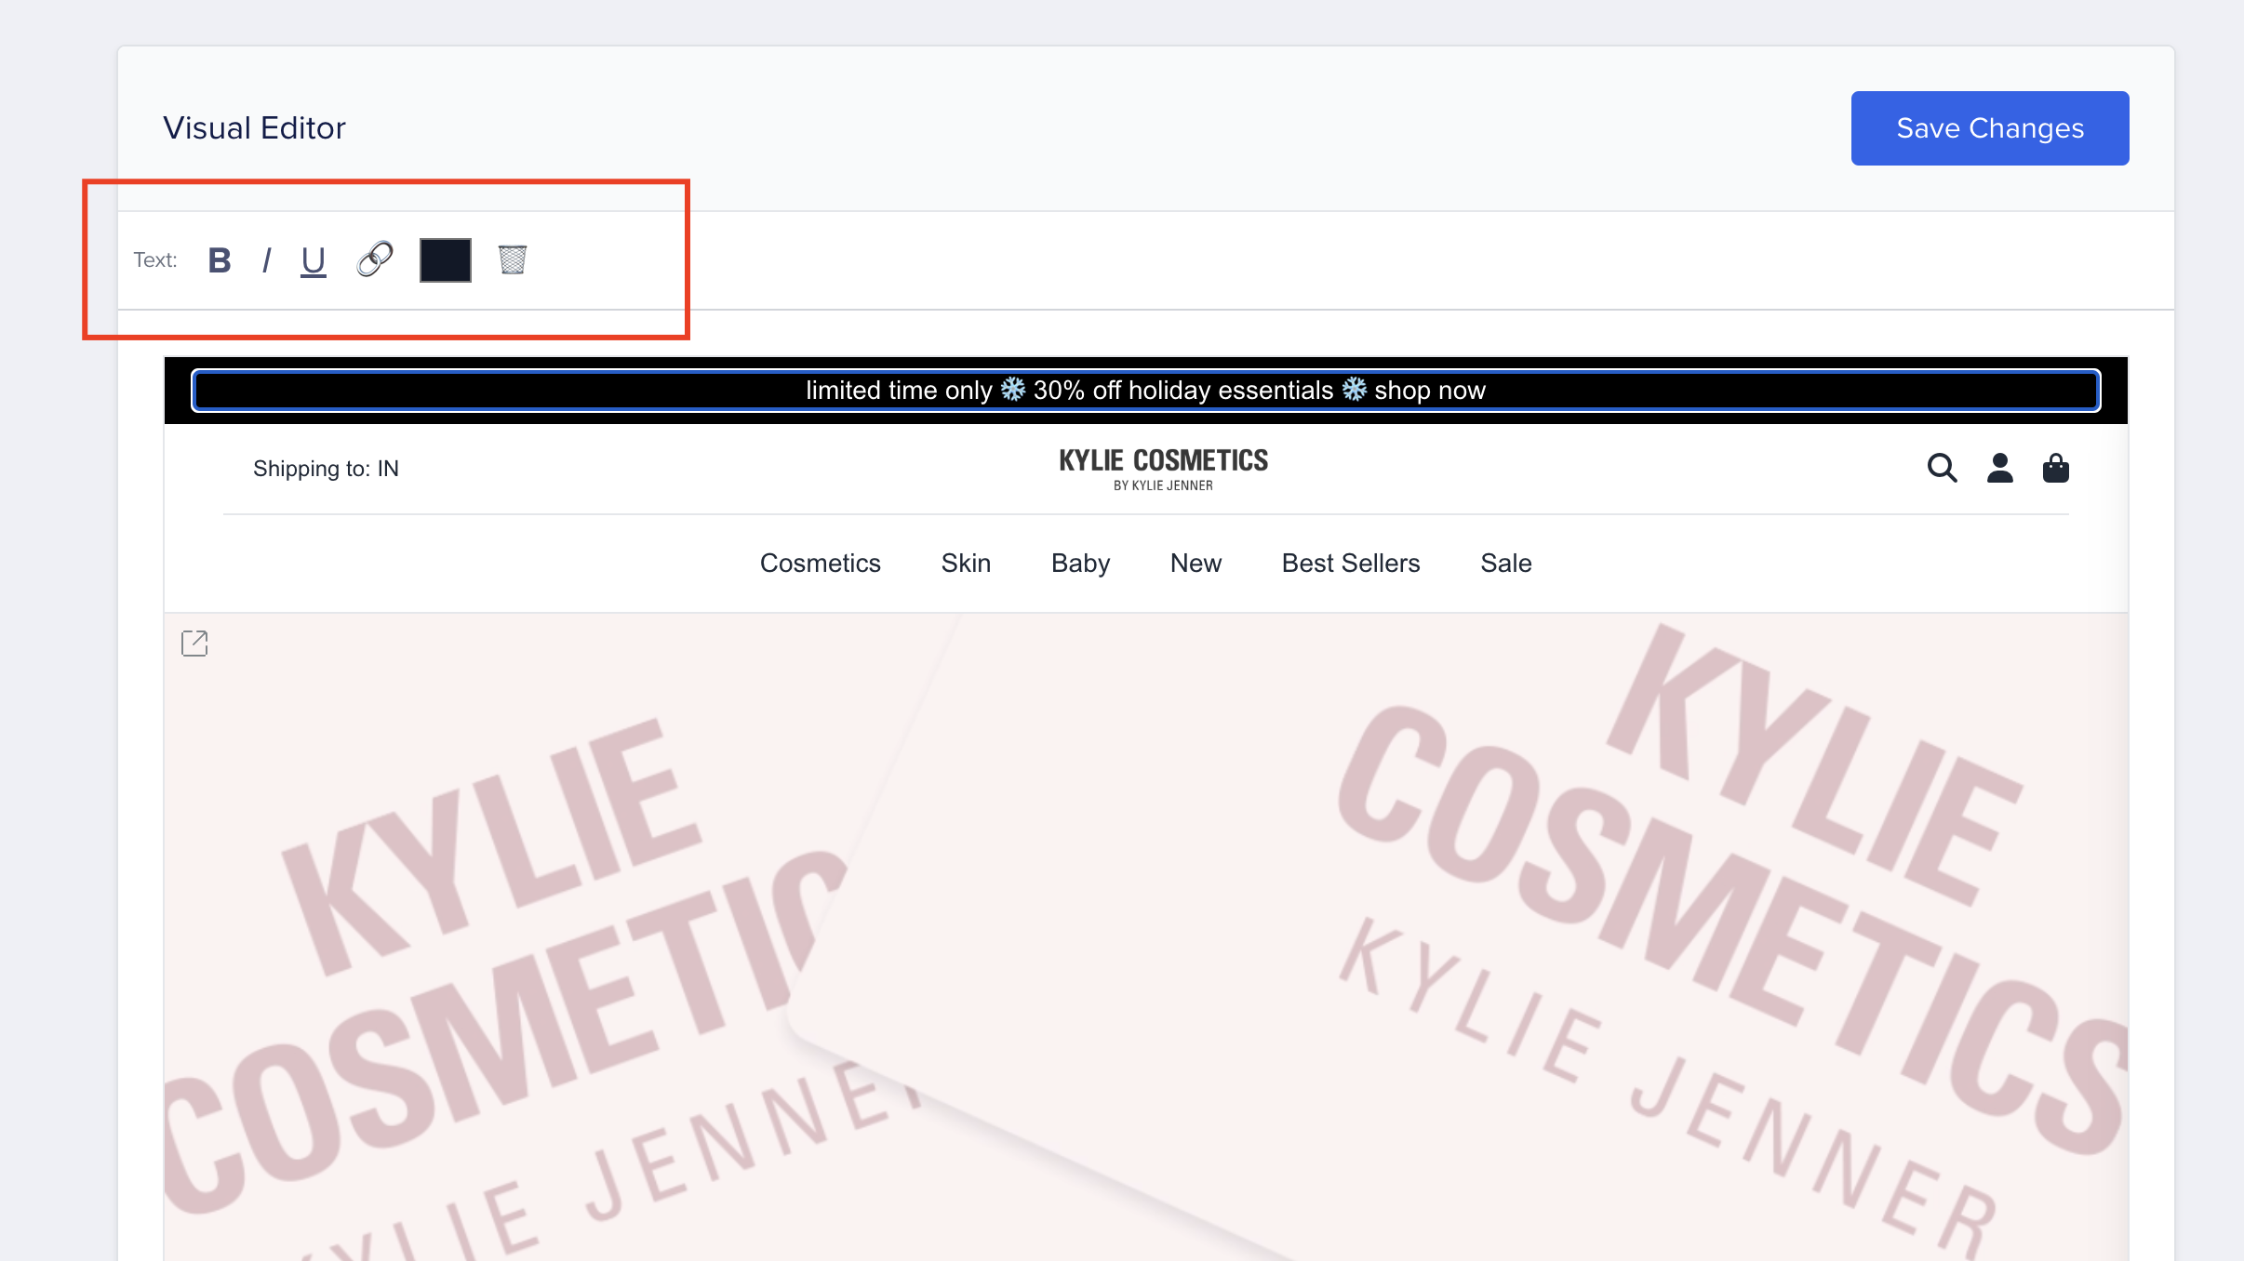This screenshot has width=2244, height=1261.
Task: Click the Shipping to: IN label
Action: point(326,469)
